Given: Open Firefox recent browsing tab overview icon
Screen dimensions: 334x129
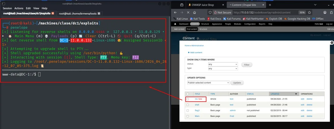Looking at the screenshot, I should 182,5.
